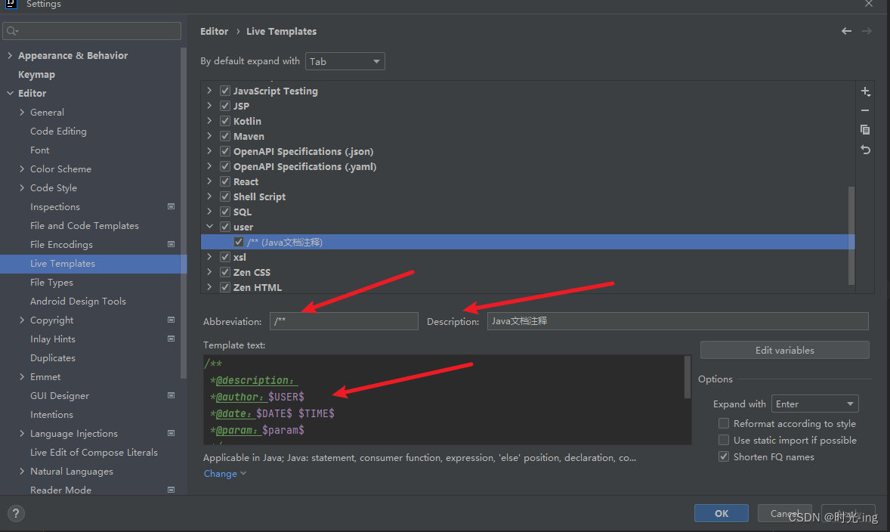
Task: Click the restore deleted templates undo icon
Action: pyautogui.click(x=865, y=150)
